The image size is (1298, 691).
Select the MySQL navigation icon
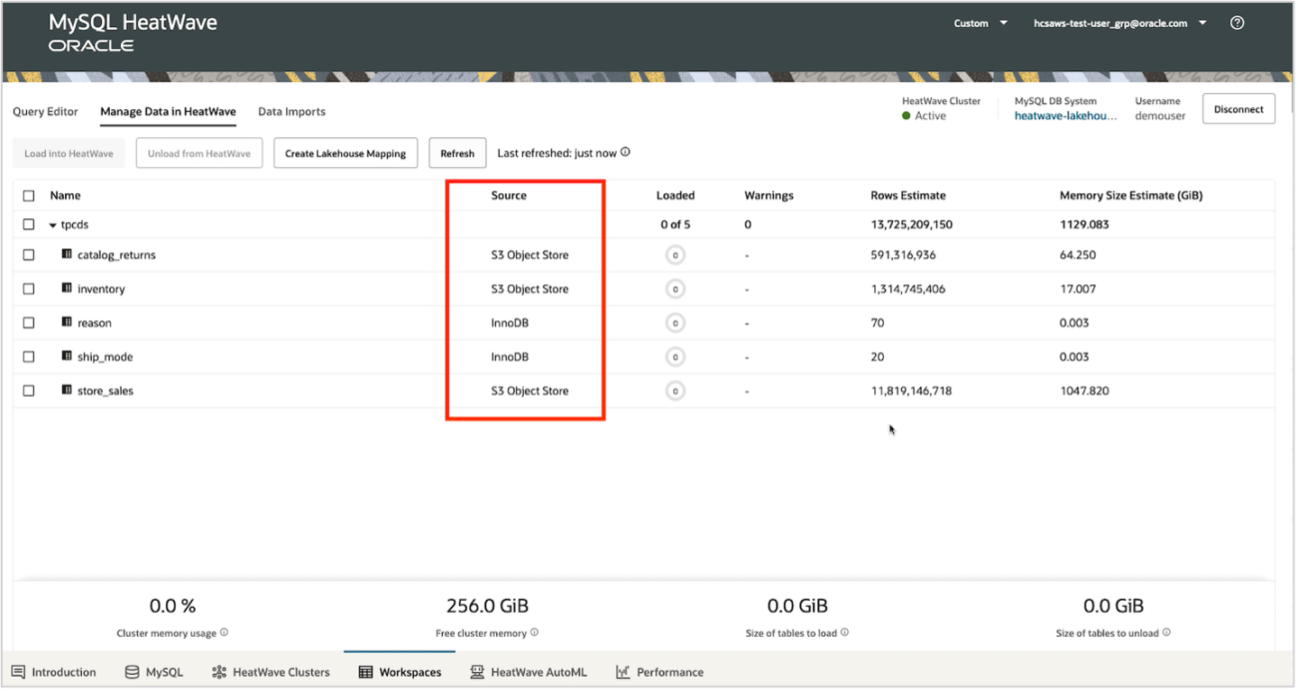click(x=133, y=671)
